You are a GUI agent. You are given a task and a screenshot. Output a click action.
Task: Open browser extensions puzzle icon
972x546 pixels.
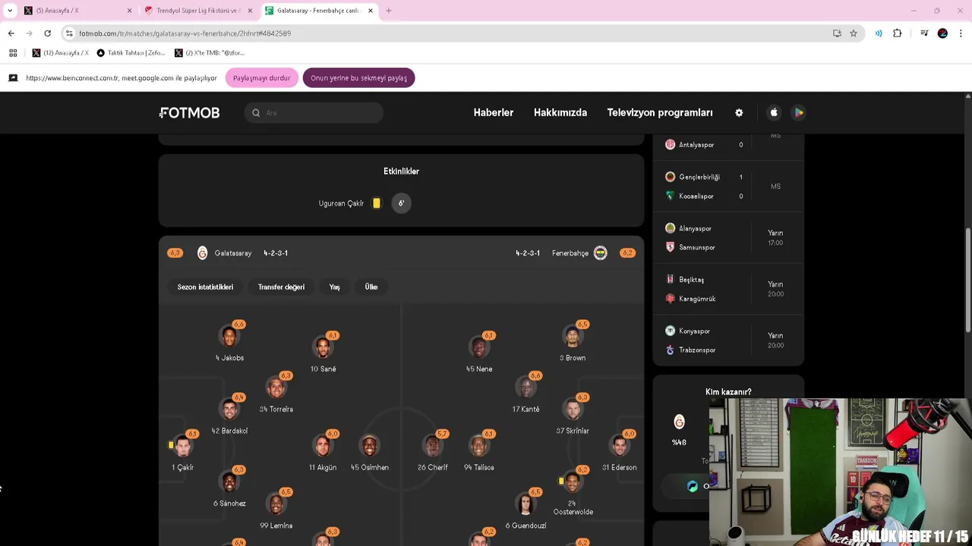coord(898,33)
